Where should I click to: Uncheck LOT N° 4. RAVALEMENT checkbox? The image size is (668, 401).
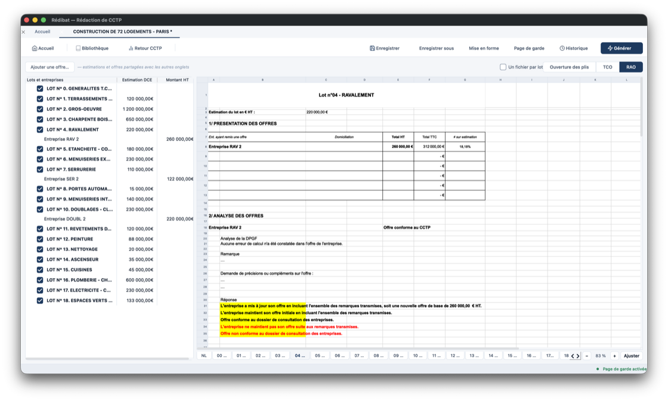click(40, 129)
